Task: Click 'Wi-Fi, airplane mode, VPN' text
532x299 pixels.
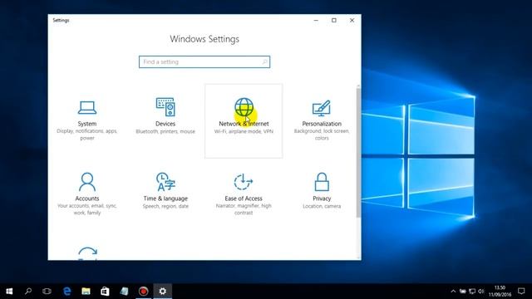Action: click(244, 131)
